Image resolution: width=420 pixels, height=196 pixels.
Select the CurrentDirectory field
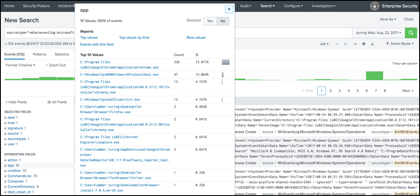point(22,187)
